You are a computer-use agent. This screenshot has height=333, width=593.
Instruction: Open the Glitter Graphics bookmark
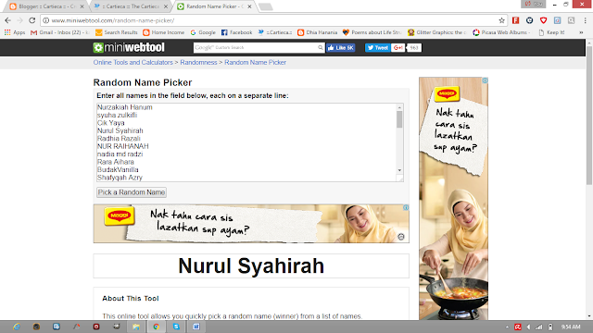436,32
